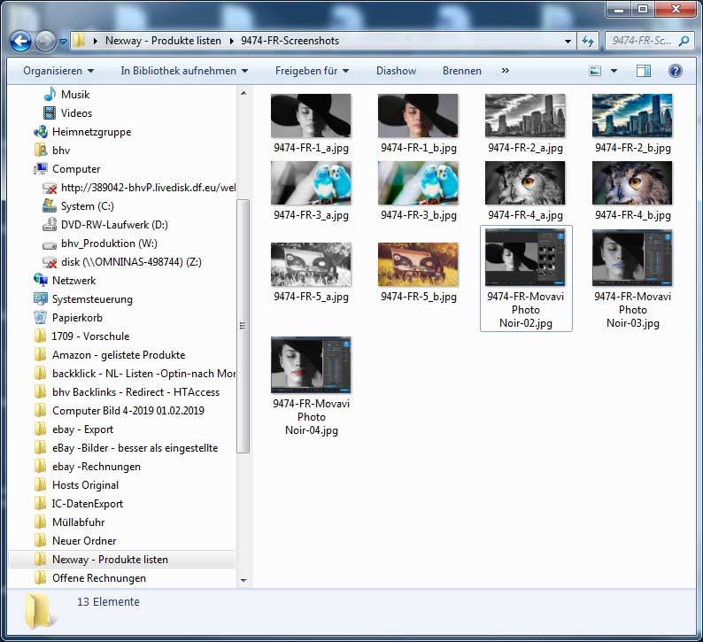This screenshot has height=642, width=703.
Task: Select bhv_Produktion (W:) drive
Action: click(109, 244)
